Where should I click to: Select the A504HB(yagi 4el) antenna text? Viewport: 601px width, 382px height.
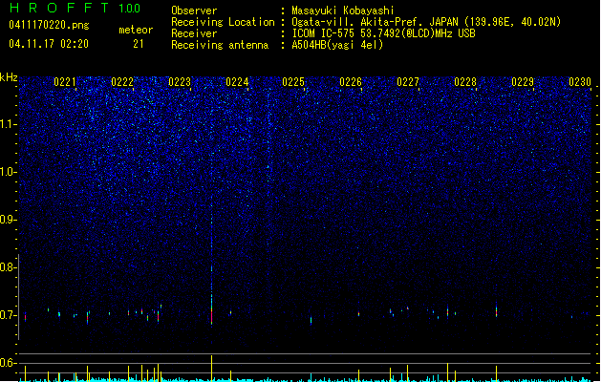pos(337,45)
